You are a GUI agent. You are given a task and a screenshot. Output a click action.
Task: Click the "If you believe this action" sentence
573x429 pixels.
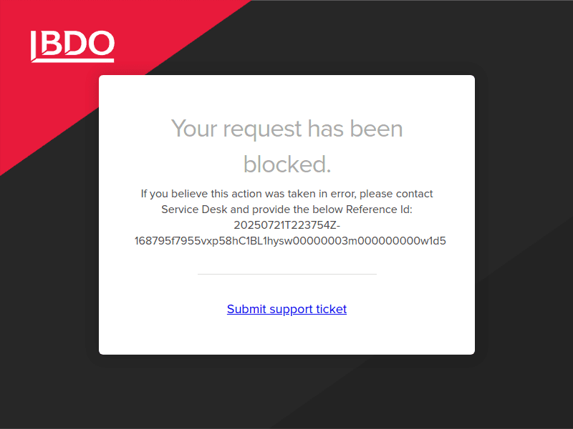tap(286, 194)
